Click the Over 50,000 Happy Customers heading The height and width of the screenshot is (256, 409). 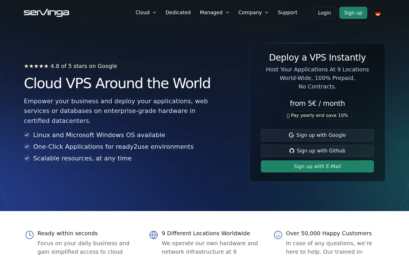tap(329, 233)
